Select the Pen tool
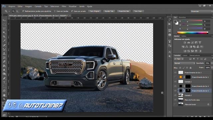The image size is (213, 120). point(4,78)
